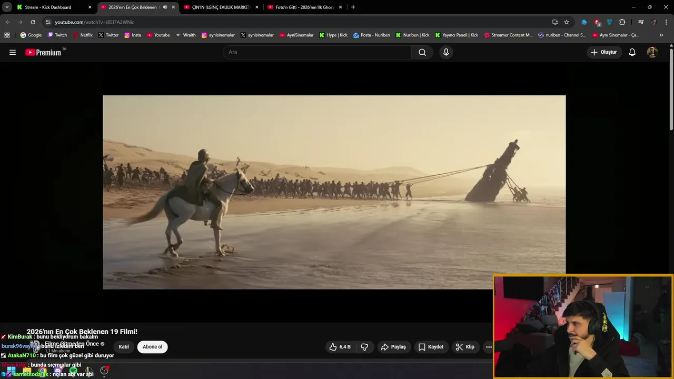The height and width of the screenshot is (379, 674).
Task: Click the YouTube search magnifier button
Action: 422,52
